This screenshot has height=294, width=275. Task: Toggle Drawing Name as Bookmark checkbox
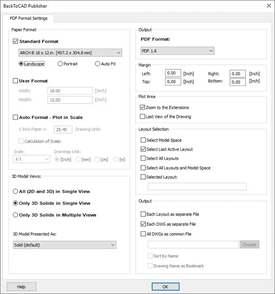point(150,266)
